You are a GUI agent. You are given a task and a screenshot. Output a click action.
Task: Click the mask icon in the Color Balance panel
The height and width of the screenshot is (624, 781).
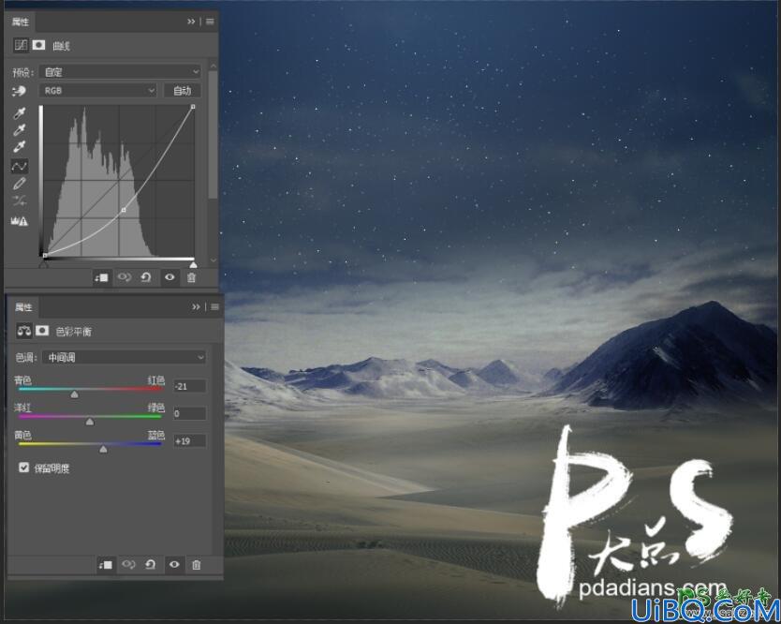pos(42,331)
